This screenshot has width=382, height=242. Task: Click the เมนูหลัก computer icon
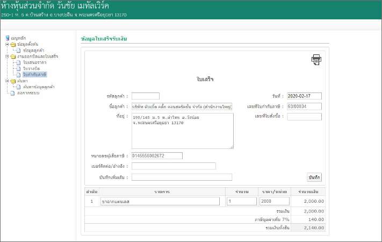[8, 38]
